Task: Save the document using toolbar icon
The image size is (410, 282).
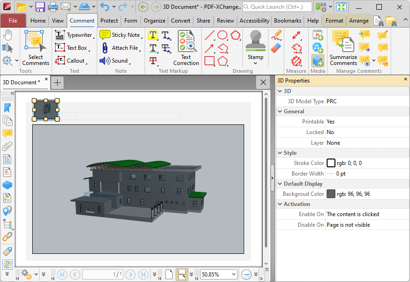Action: pyautogui.click(x=40, y=7)
